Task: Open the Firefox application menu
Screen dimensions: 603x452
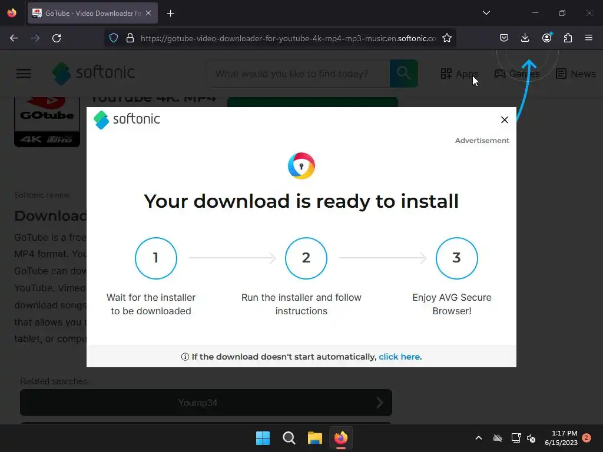Action: (x=589, y=38)
